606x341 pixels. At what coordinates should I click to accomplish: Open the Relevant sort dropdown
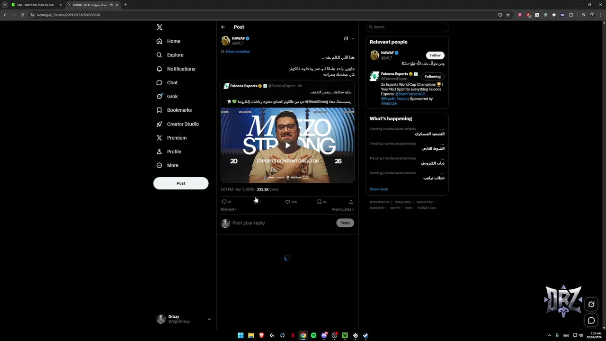click(229, 209)
